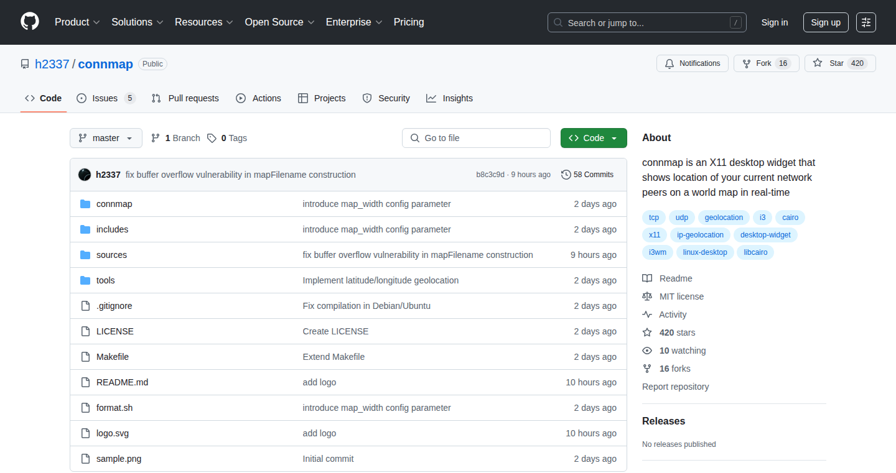Expand the Enterprise menu
896x473 pixels.
(354, 22)
